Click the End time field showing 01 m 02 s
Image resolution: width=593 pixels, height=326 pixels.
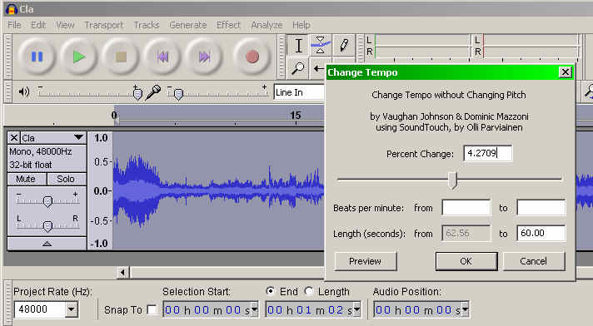310,310
